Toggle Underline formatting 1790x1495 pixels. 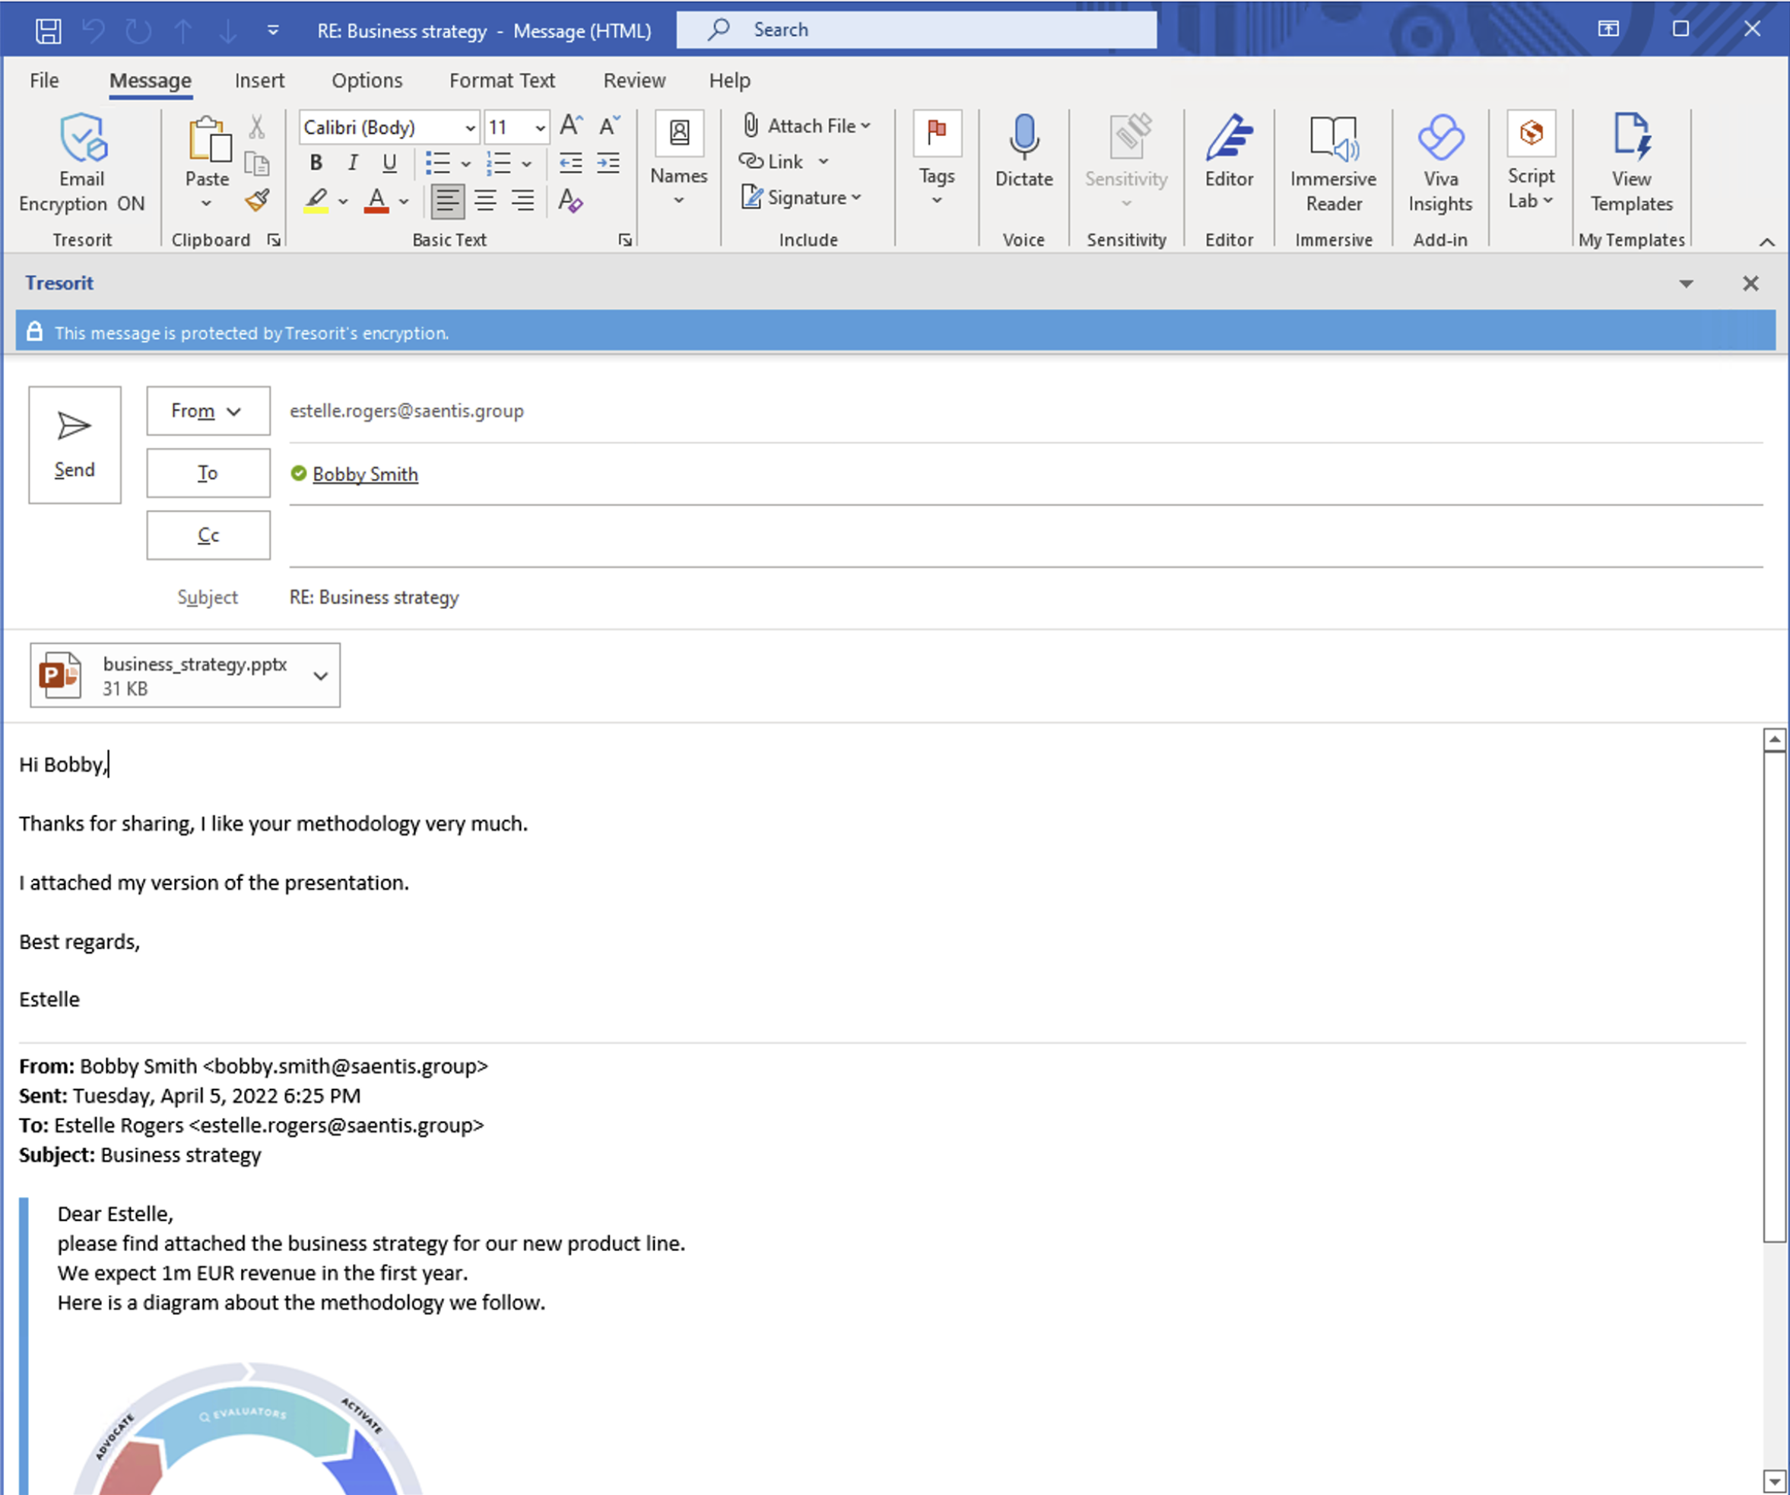[389, 162]
